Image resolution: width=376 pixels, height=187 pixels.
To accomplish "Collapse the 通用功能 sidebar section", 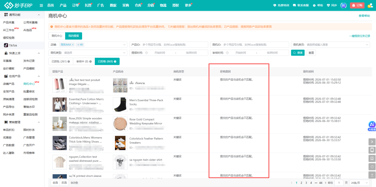I will coord(39,15).
